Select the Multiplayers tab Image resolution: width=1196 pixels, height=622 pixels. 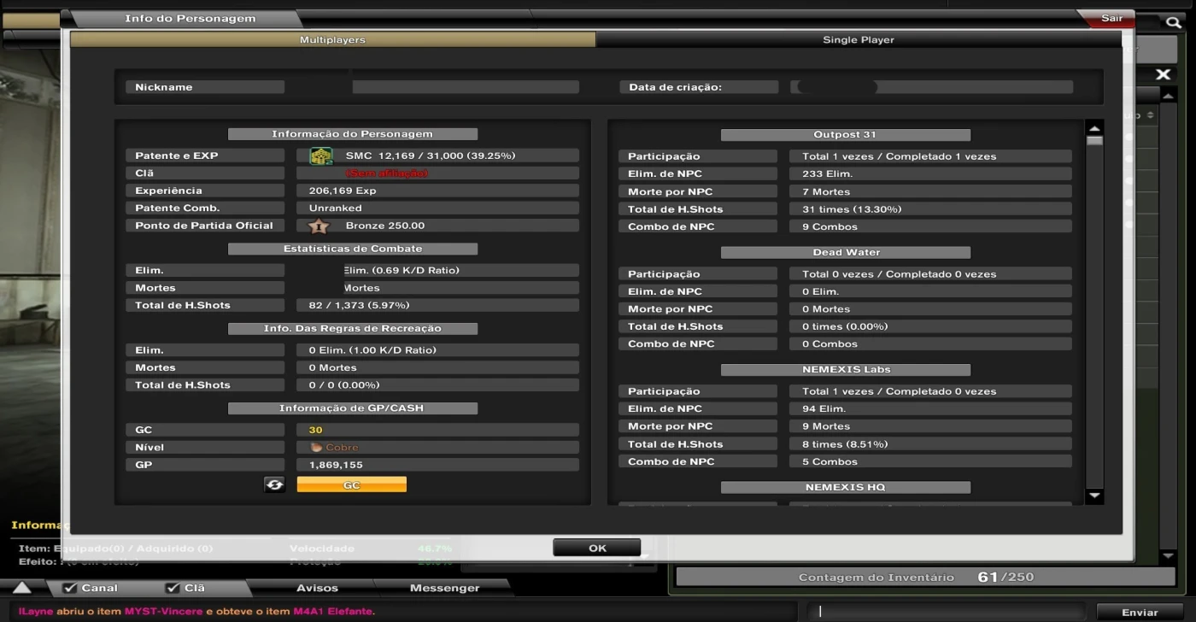click(x=332, y=40)
